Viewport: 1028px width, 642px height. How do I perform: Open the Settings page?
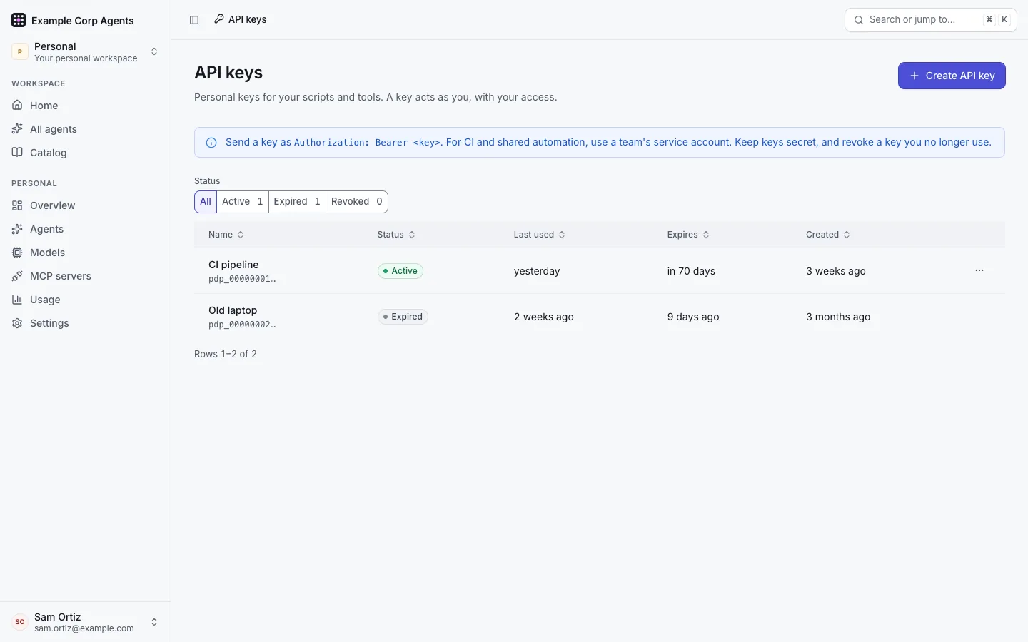[86, 323]
